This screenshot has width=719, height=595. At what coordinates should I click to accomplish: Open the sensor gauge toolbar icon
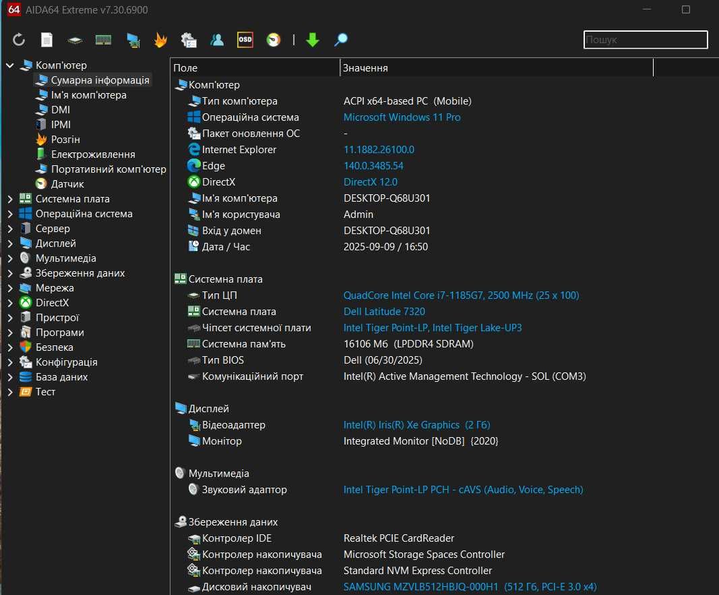point(274,40)
